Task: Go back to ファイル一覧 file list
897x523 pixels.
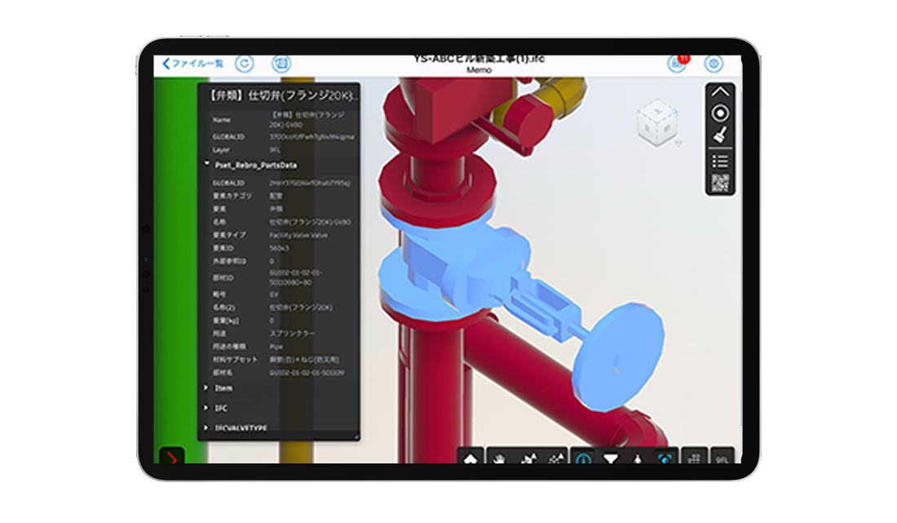Action: pos(192,64)
